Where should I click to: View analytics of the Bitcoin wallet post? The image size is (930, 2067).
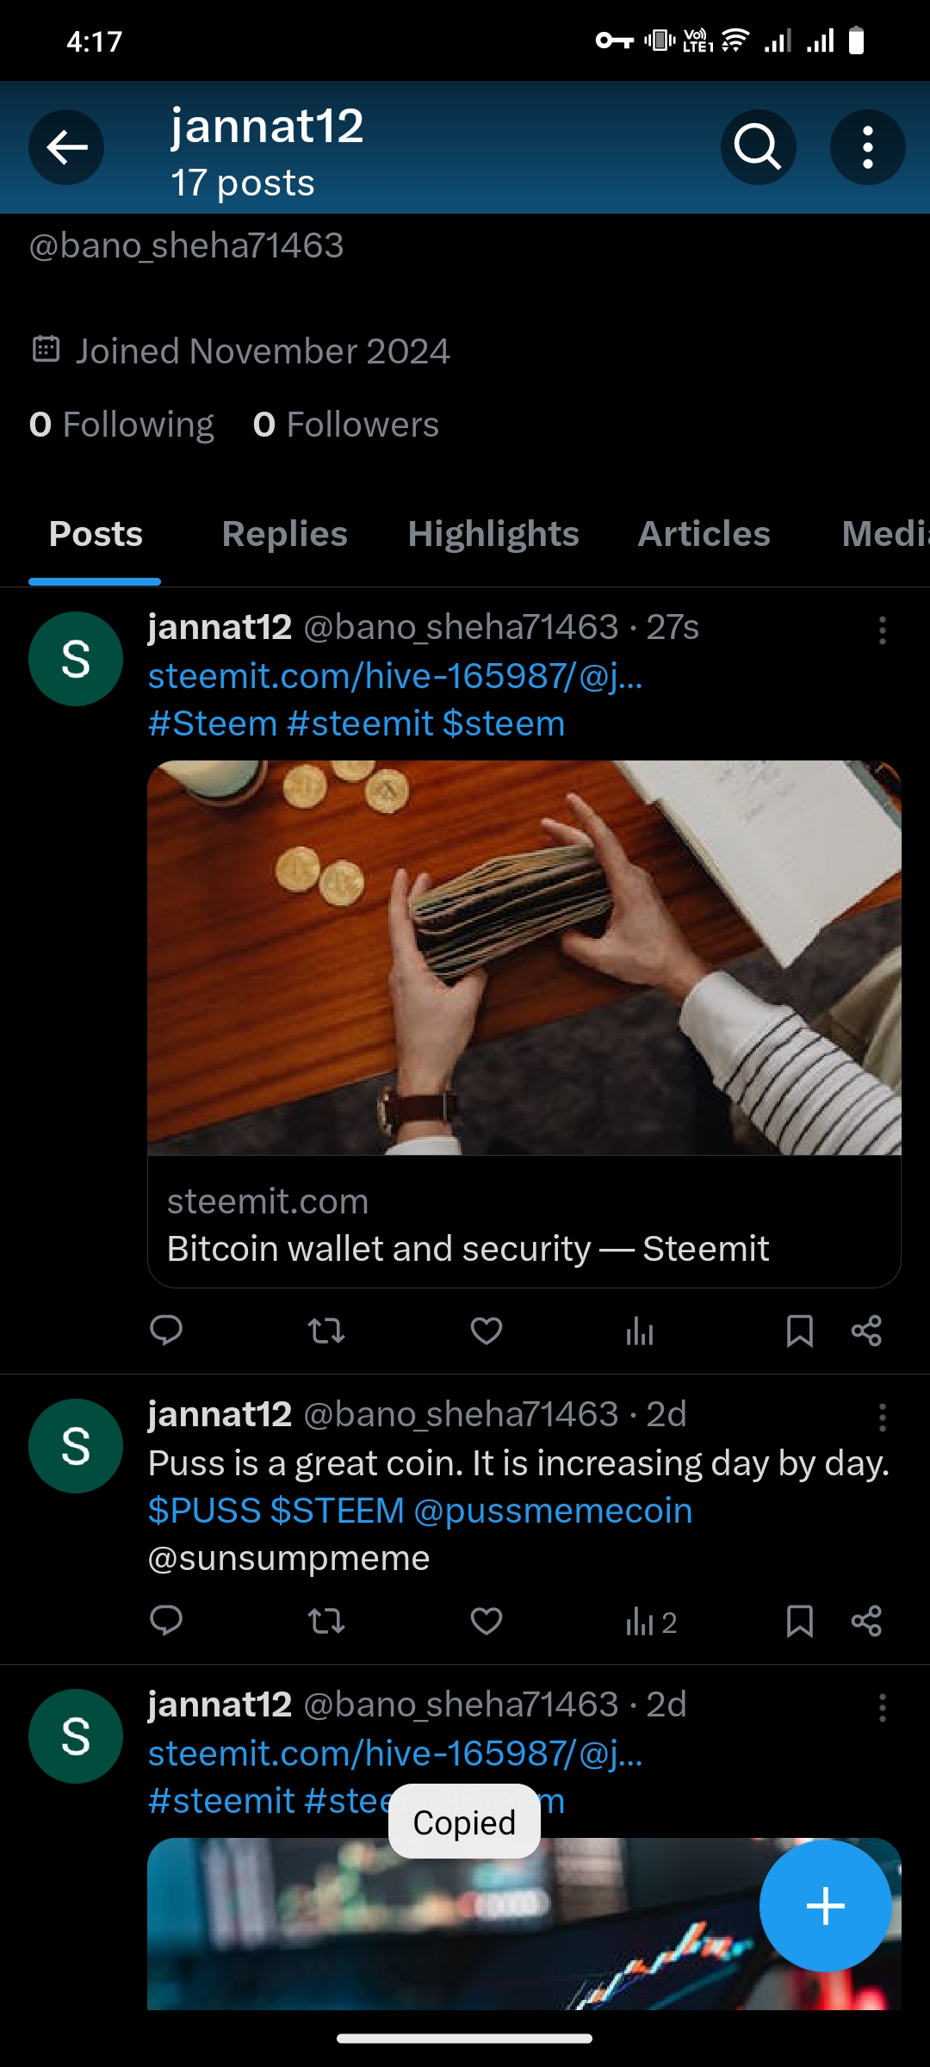pos(640,1331)
